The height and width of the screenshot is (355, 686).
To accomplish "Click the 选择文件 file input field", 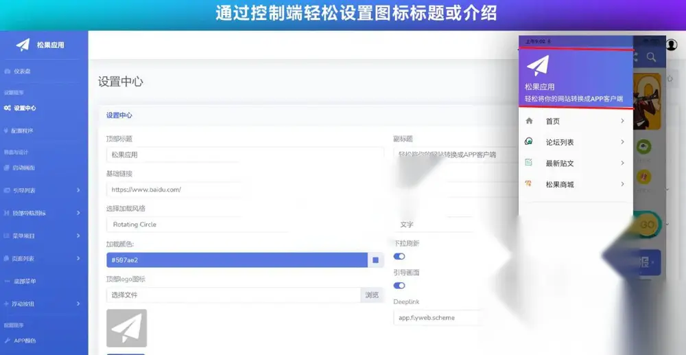I will [x=233, y=295].
